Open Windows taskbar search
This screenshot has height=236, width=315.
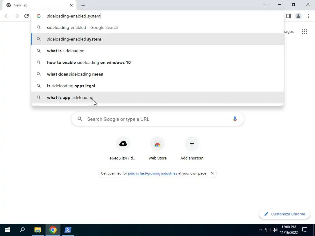[22, 230]
